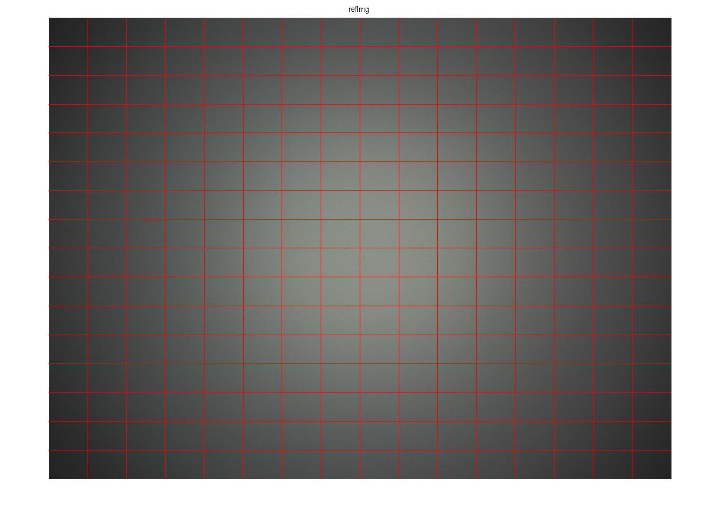This screenshot has width=720, height=512.
Task: Click the intersection of first vertical and last horizontal red lines
Action: point(88,450)
